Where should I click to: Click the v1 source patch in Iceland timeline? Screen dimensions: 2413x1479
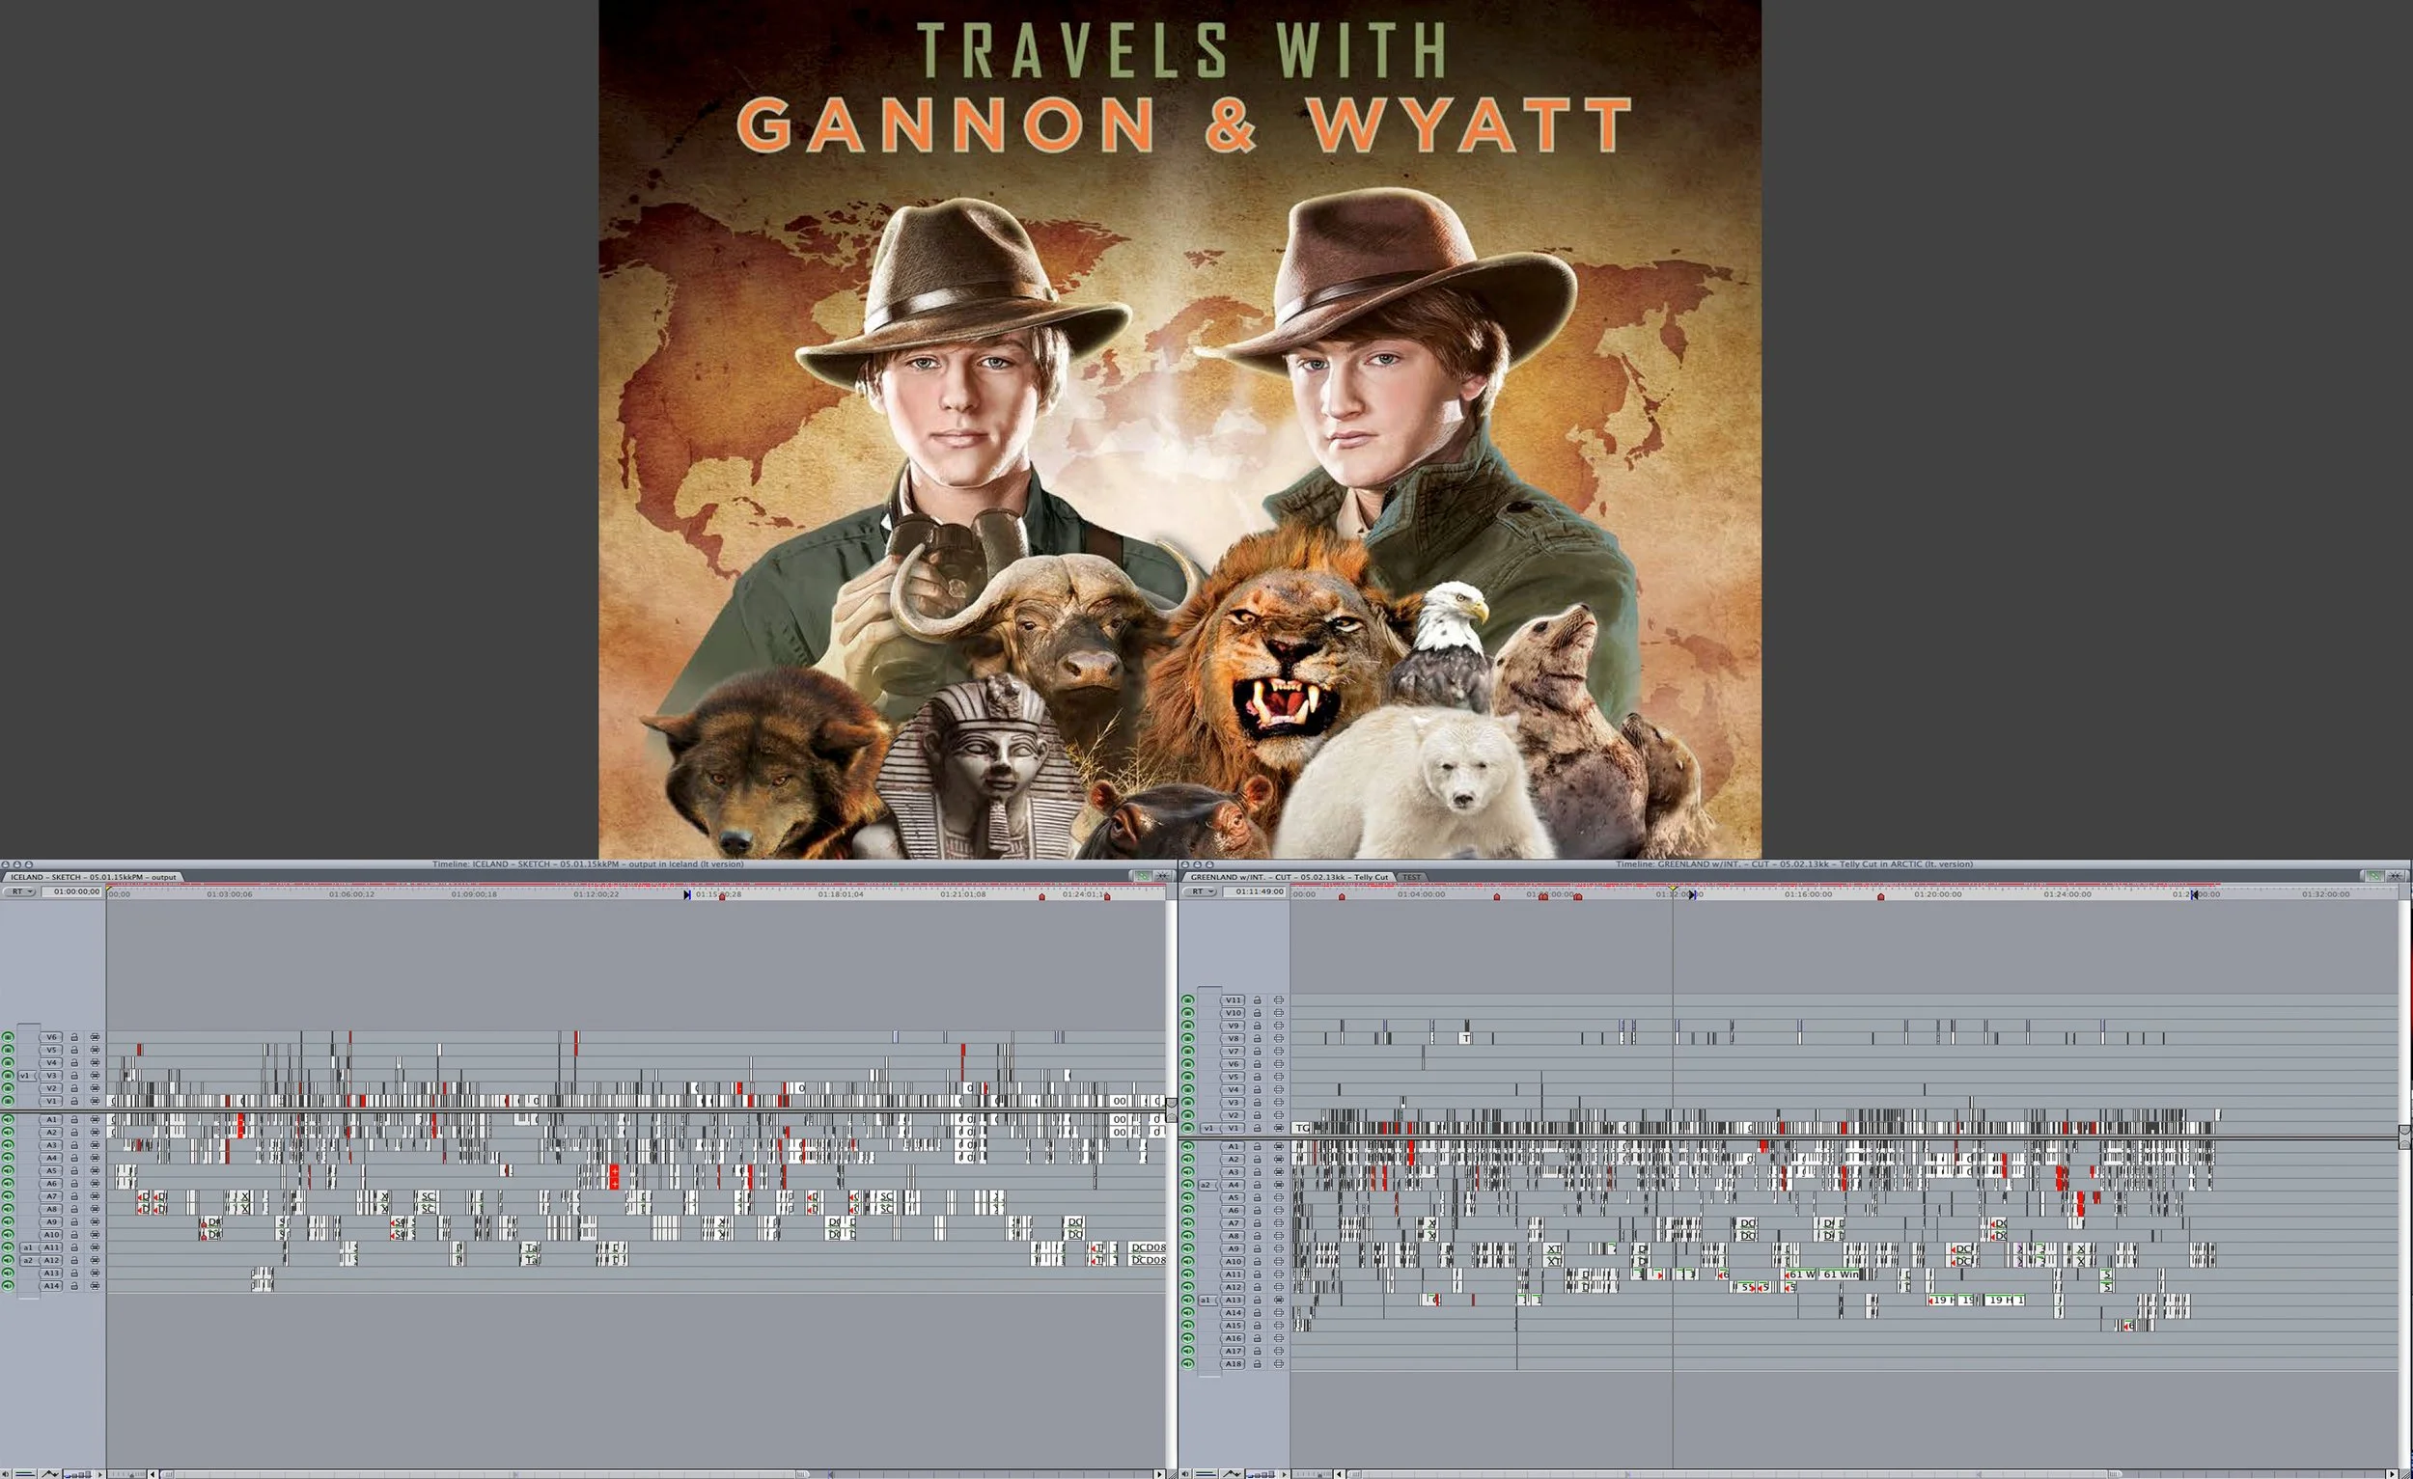[x=26, y=1076]
